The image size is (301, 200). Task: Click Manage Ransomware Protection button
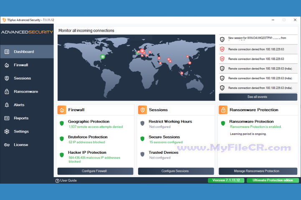pos(258,171)
